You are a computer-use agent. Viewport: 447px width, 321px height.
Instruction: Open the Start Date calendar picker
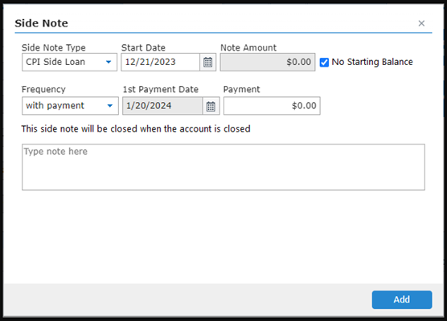coord(207,62)
